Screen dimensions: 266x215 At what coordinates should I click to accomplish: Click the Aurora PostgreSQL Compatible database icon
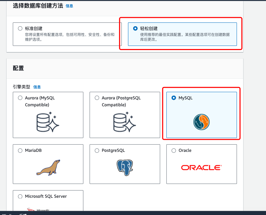pyautogui.click(x=125, y=122)
